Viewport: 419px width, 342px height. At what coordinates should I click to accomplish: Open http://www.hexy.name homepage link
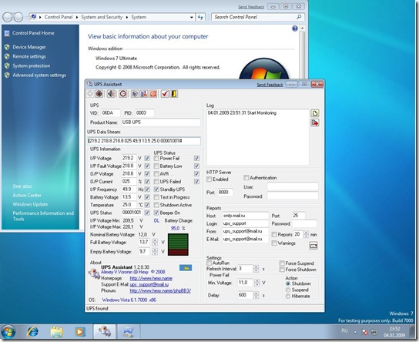(151, 278)
